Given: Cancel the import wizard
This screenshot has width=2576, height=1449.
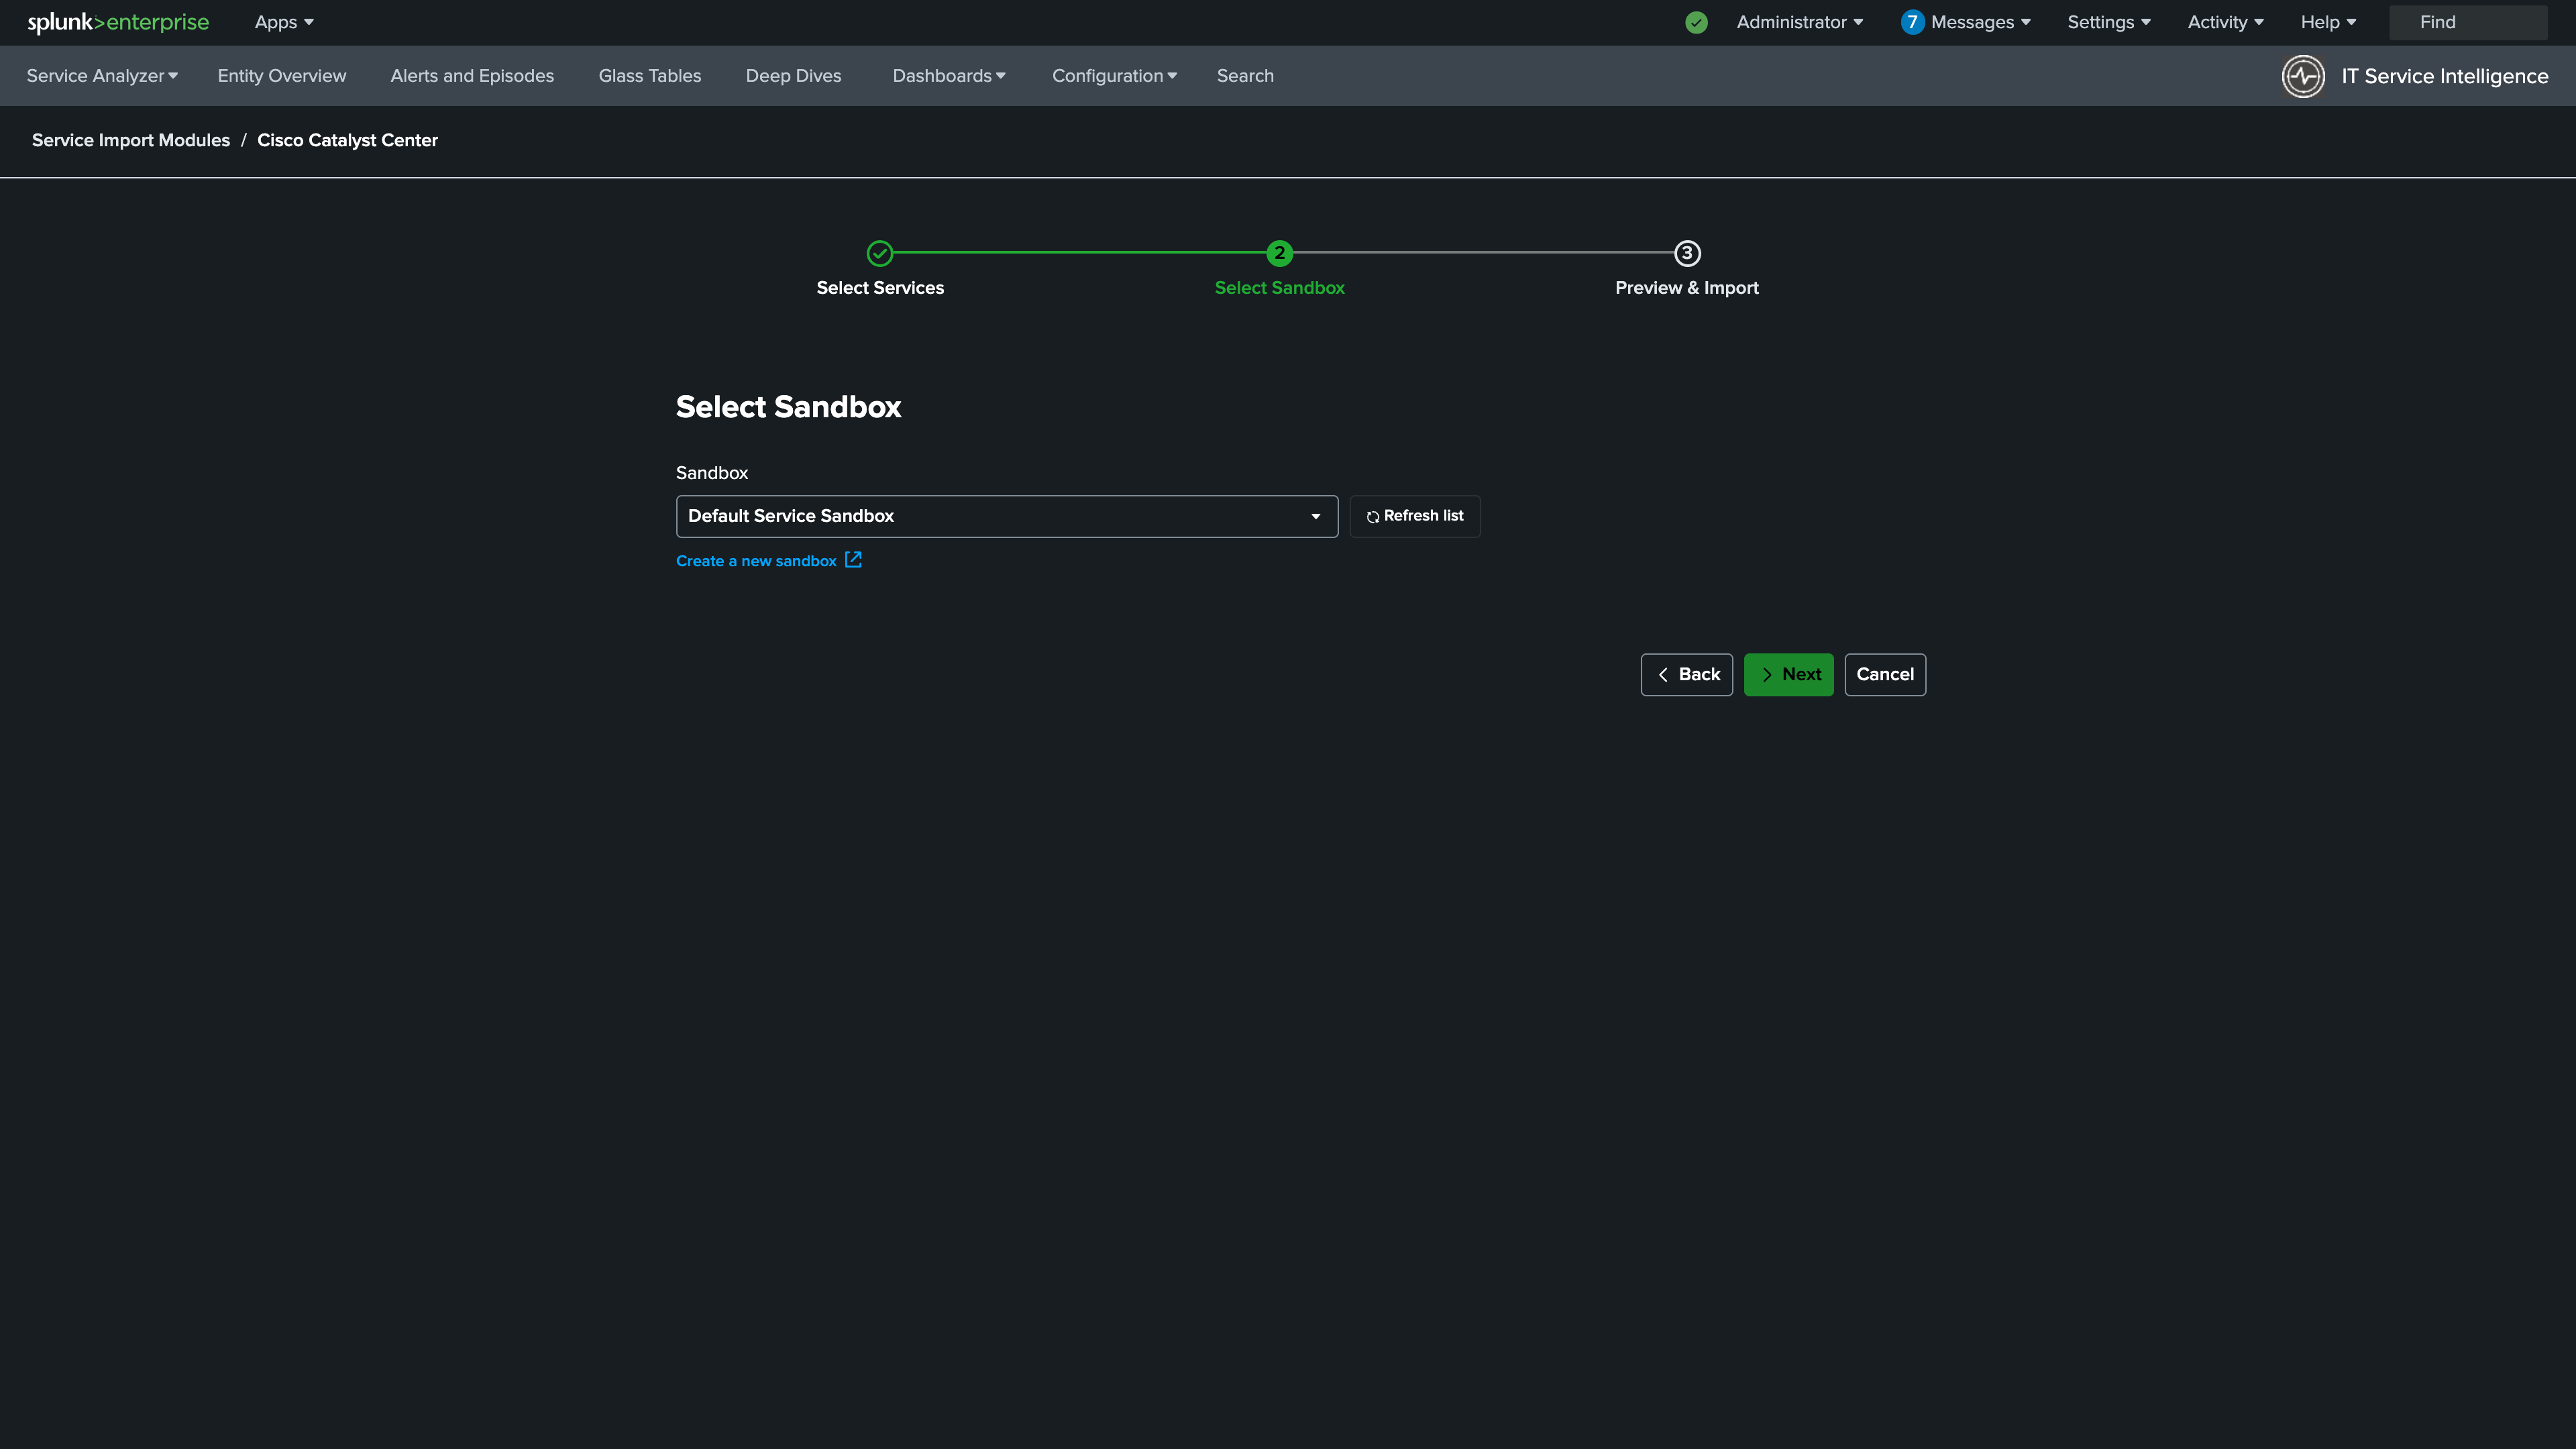Looking at the screenshot, I should pos(1885,674).
